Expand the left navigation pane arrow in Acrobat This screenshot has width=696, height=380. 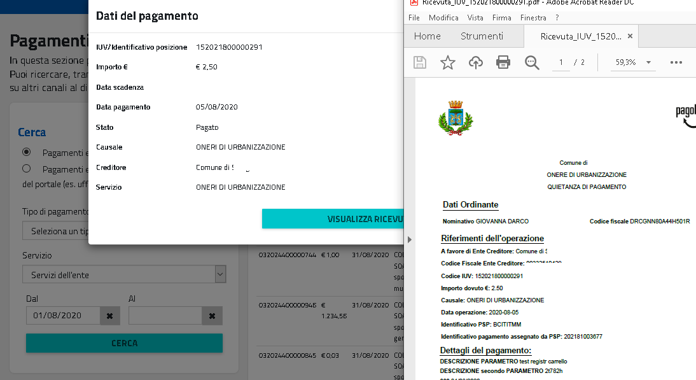pos(410,239)
